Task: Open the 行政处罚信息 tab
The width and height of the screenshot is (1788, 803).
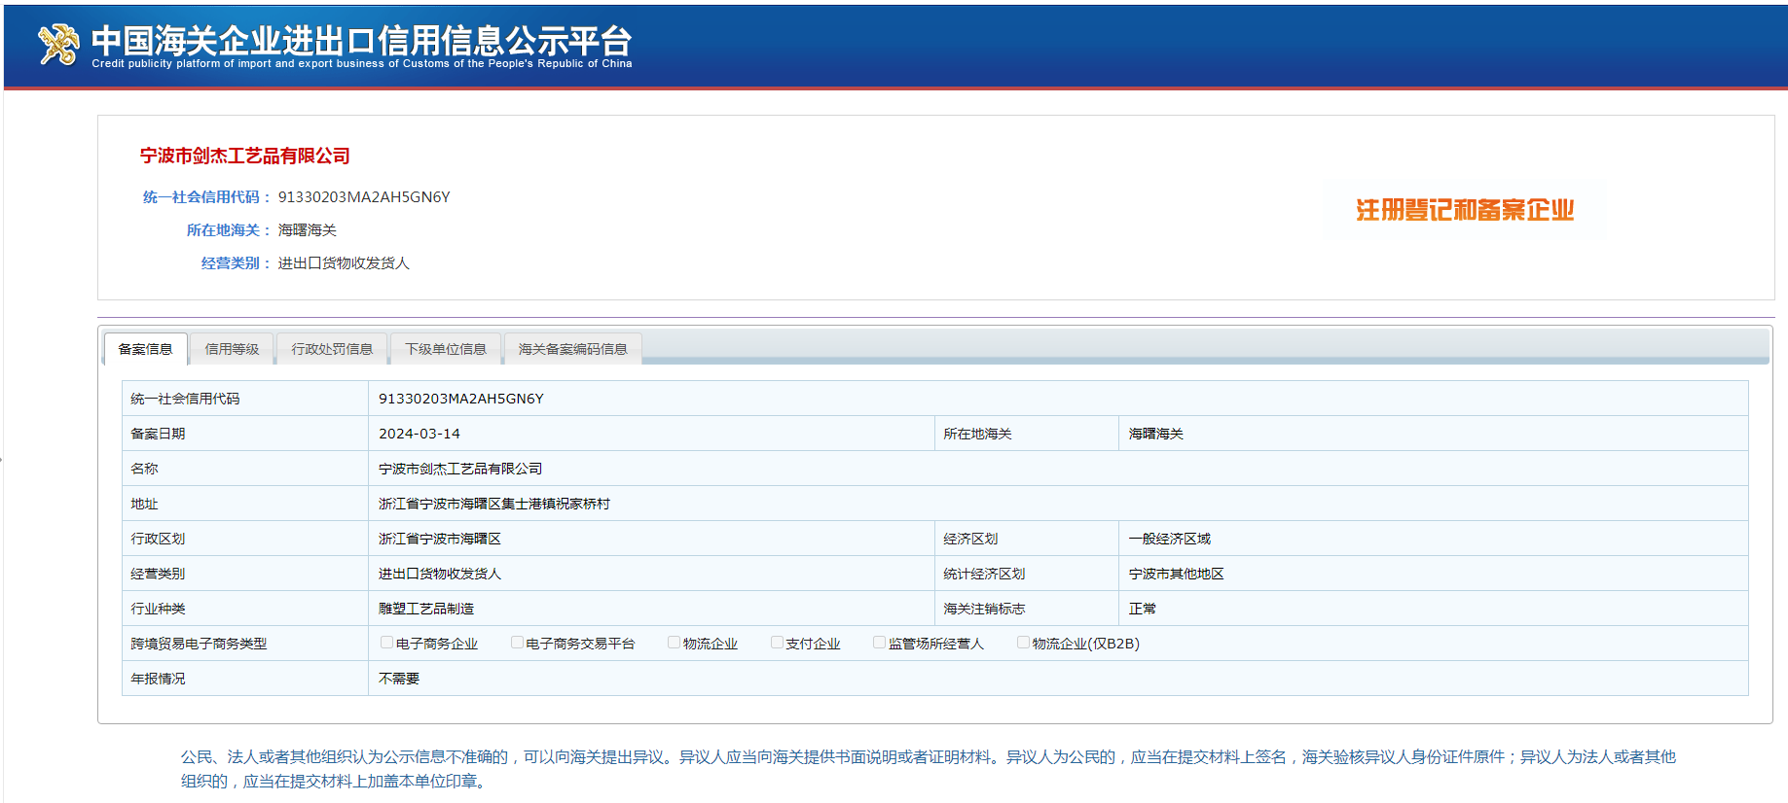Action: click(332, 349)
